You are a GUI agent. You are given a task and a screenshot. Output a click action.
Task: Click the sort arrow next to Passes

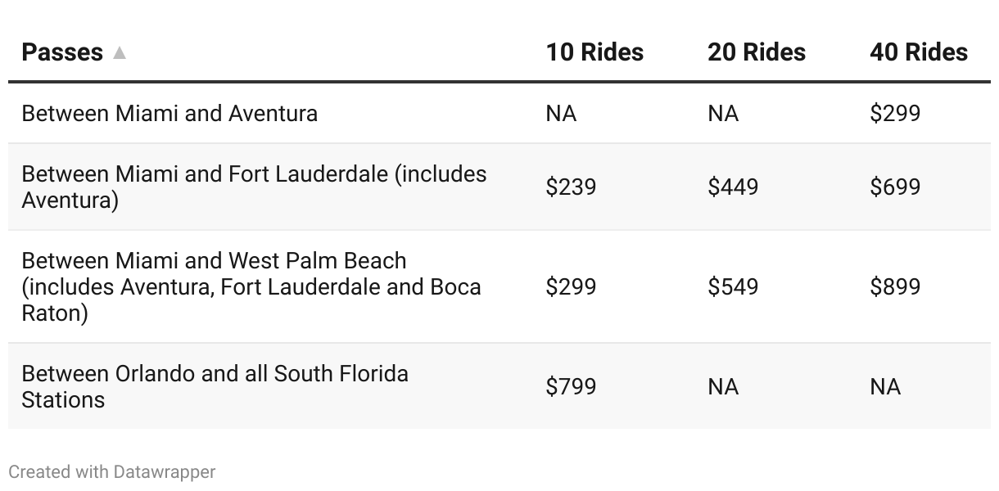(x=120, y=53)
